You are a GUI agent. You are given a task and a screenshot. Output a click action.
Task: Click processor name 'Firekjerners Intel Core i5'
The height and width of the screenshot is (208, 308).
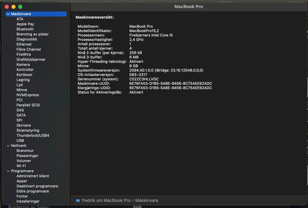tap(151, 35)
